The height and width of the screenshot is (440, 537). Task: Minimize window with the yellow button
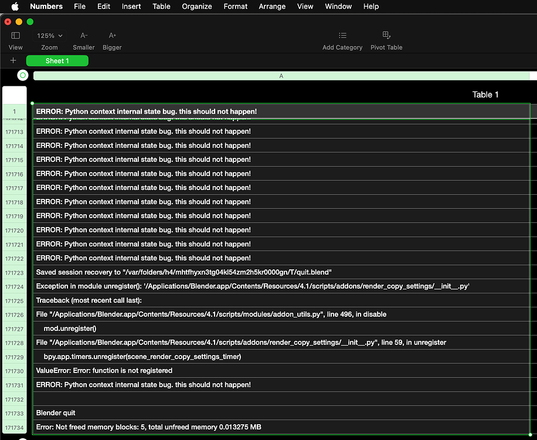[x=19, y=22]
